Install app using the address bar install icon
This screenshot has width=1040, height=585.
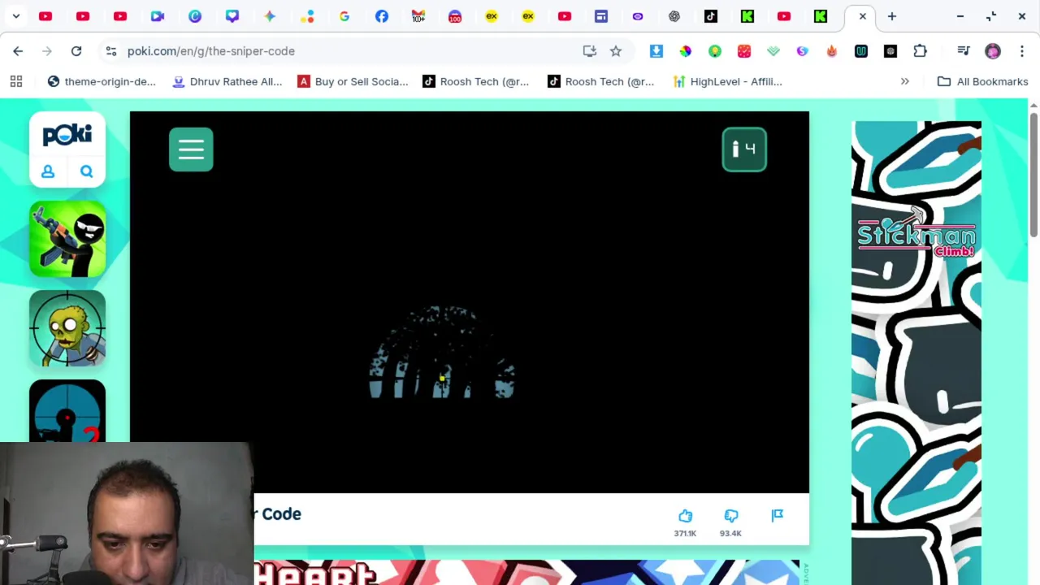point(590,51)
